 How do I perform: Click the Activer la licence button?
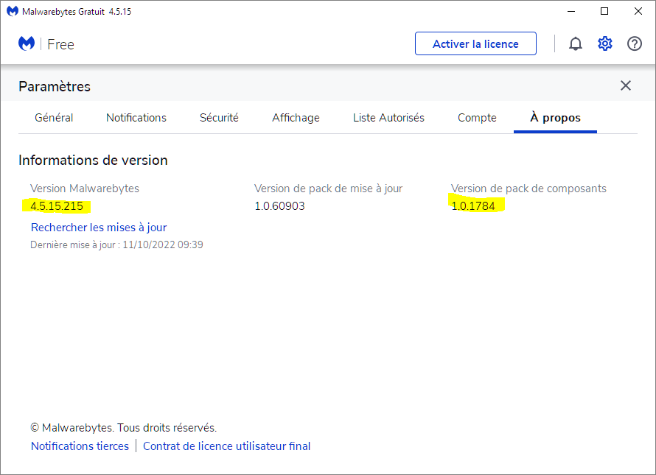(475, 43)
